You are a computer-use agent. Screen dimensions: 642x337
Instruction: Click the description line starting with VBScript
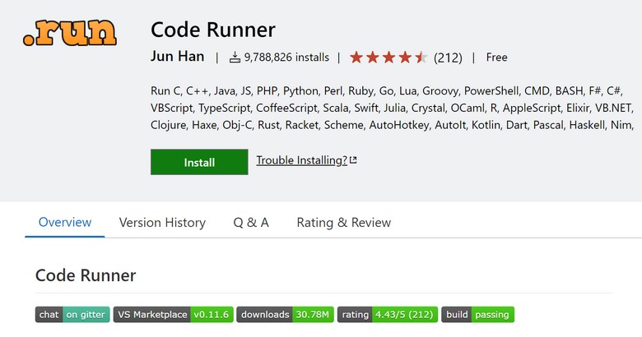(392, 108)
